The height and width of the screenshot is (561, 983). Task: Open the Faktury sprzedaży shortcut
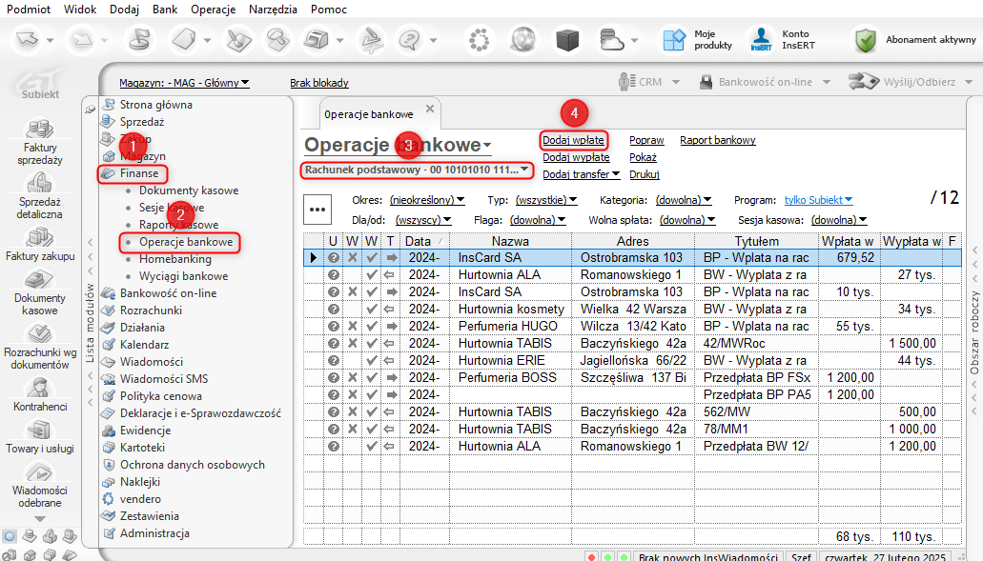pos(40,142)
